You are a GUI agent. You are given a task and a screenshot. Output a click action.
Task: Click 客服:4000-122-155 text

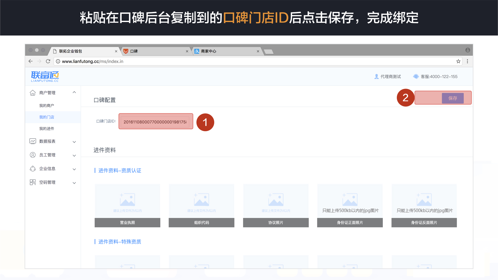(x=439, y=76)
